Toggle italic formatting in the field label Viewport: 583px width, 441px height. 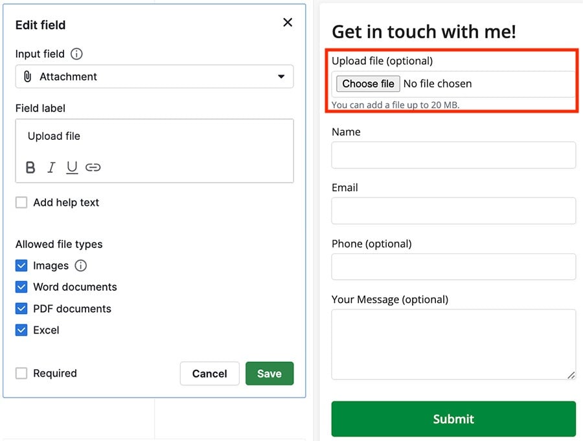[x=51, y=167]
